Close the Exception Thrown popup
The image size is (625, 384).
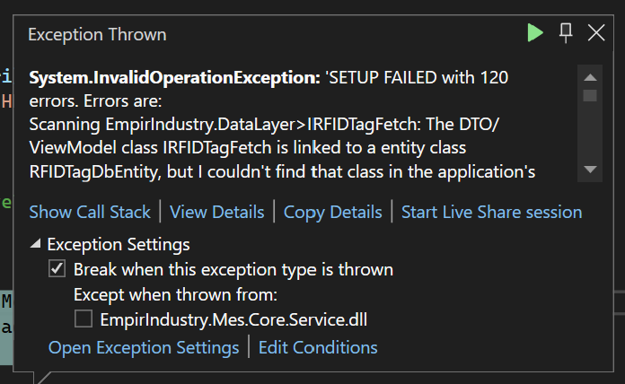596,32
